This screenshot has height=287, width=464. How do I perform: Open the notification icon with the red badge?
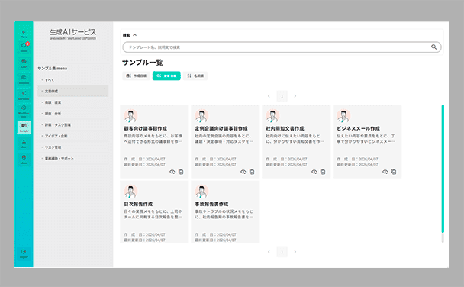24,46
